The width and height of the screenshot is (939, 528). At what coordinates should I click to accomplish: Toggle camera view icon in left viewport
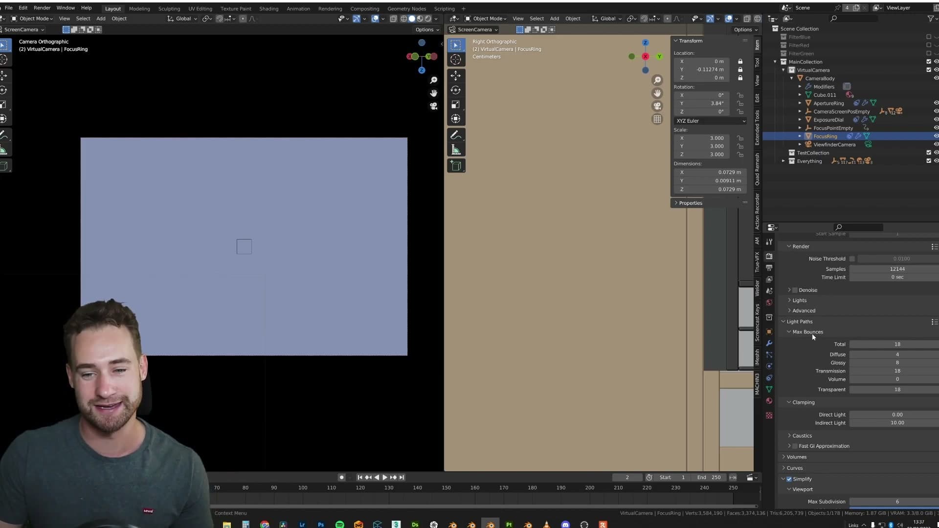(433, 106)
